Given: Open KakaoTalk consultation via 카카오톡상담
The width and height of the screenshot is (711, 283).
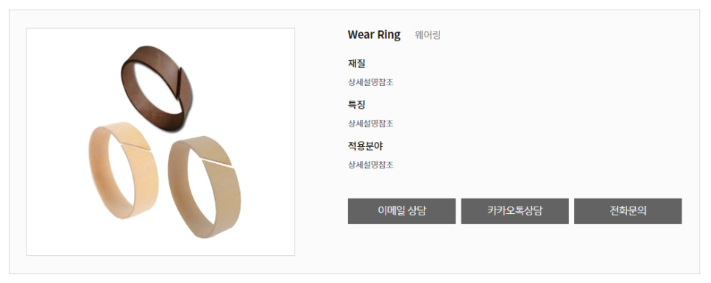Looking at the screenshot, I should pos(514,211).
